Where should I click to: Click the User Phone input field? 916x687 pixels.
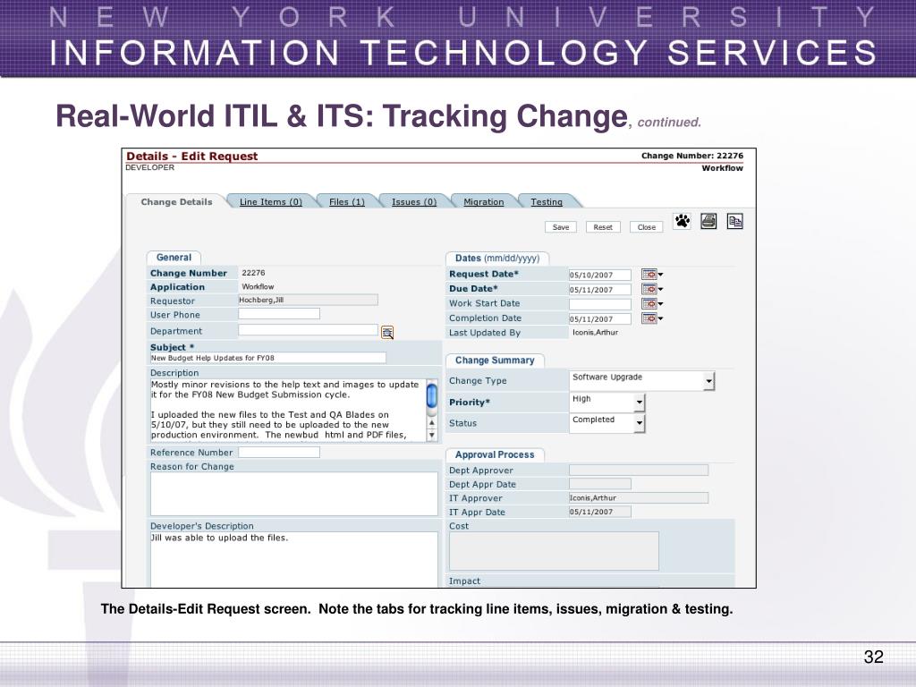pyautogui.click(x=279, y=314)
